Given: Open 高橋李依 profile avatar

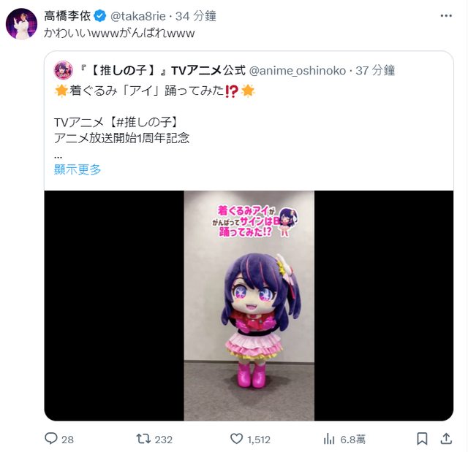Looking at the screenshot, I should (21, 24).
